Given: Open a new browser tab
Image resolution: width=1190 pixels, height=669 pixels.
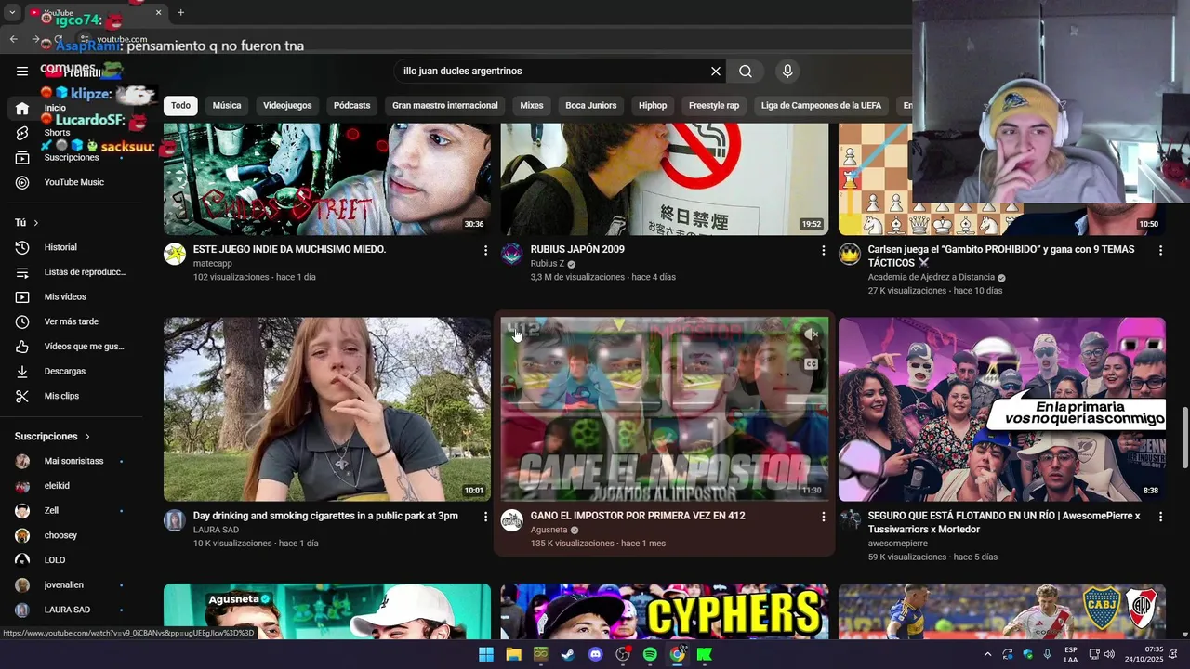Looking at the screenshot, I should [180, 12].
